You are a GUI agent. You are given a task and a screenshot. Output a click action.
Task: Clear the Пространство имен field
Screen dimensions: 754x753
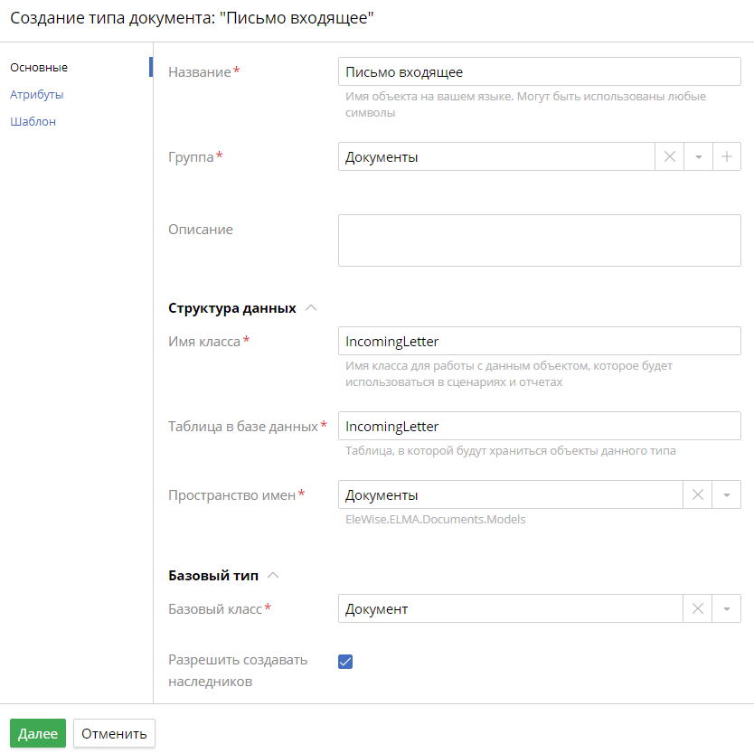(697, 494)
